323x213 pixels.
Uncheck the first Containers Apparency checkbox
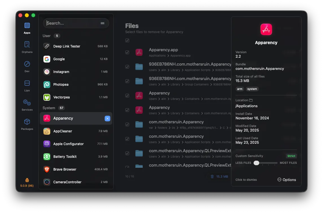click(x=127, y=96)
